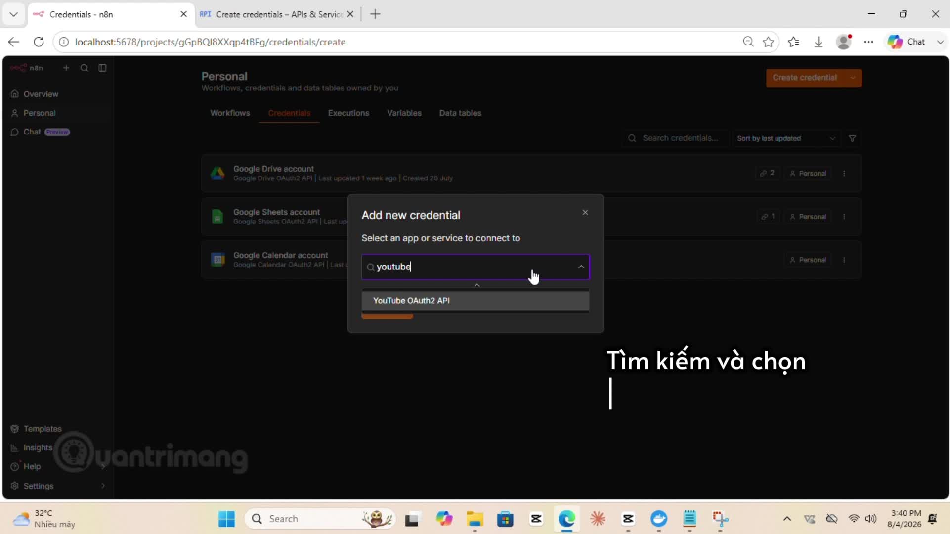This screenshot has height=534, width=950.
Task: Switch to the Data tables tab
Action: [460, 113]
